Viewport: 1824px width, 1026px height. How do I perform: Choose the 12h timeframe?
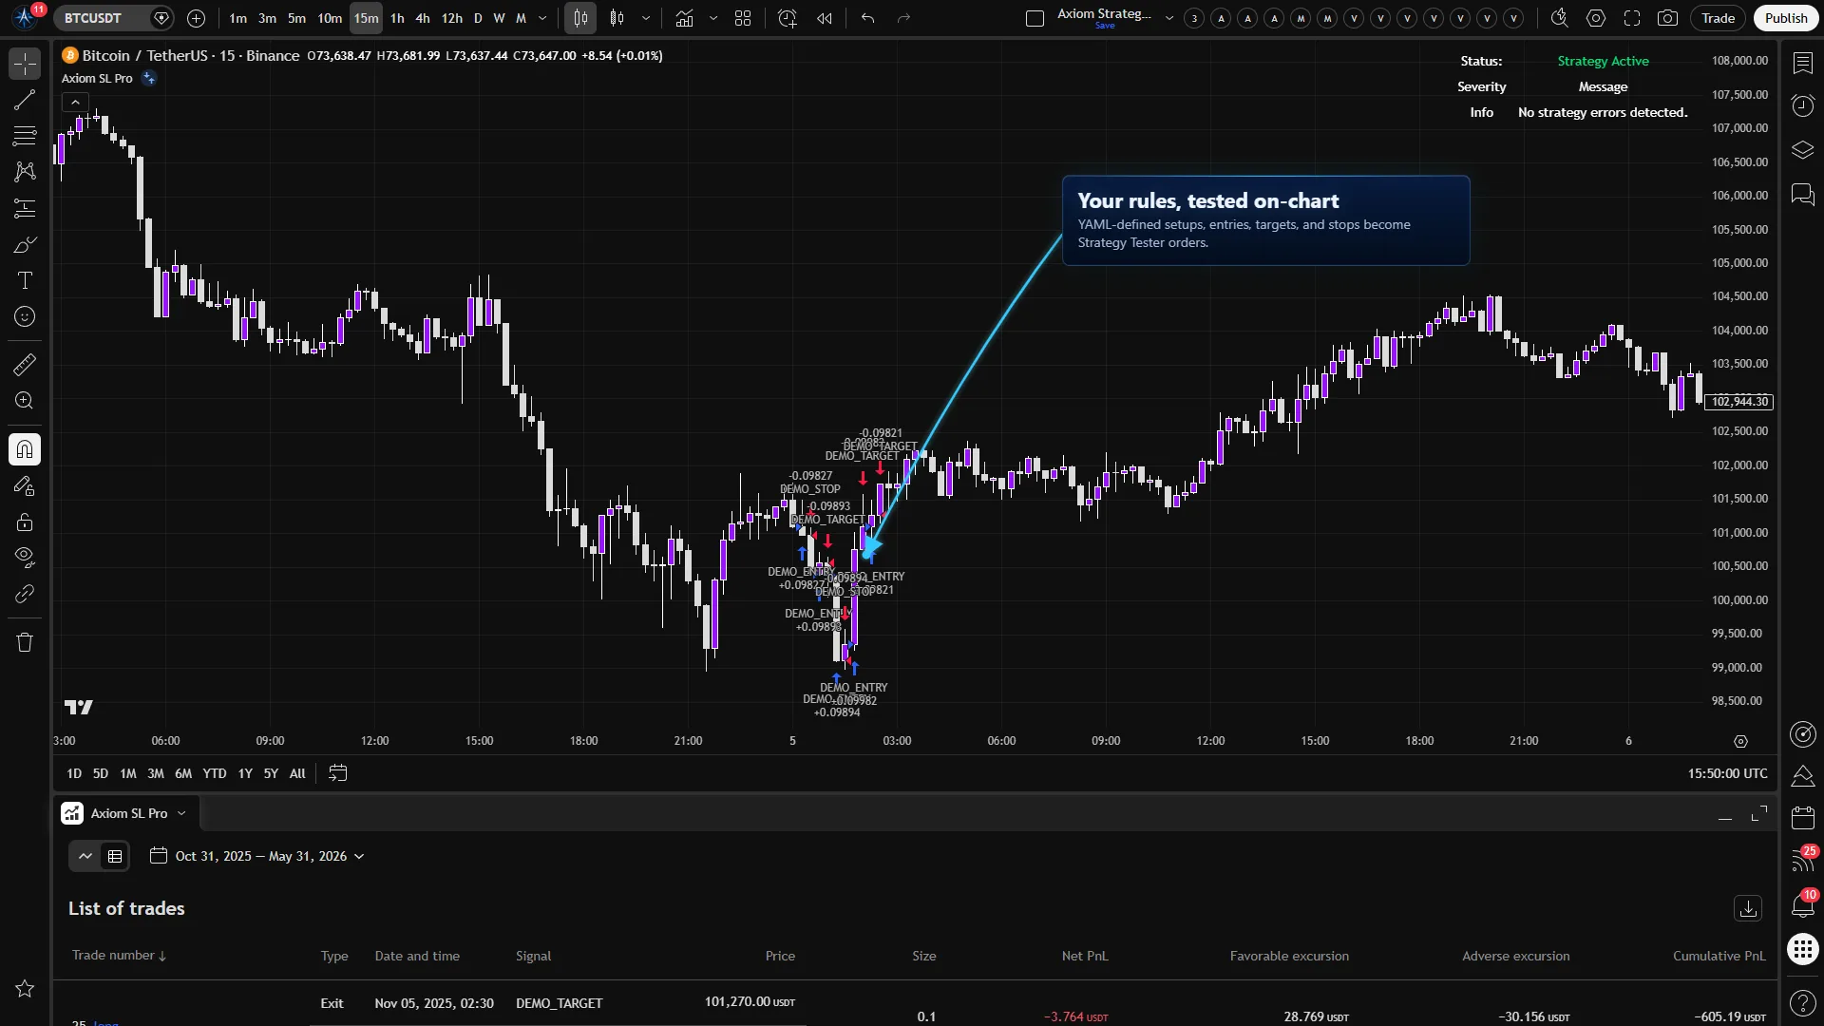pos(452,18)
